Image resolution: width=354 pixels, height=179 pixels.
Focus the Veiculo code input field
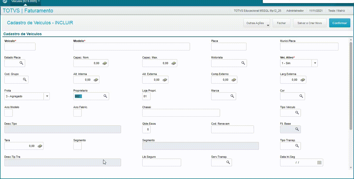20,47
